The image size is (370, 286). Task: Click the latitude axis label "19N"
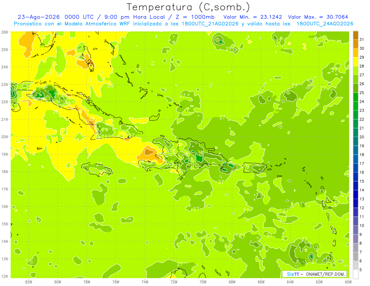click(x=5, y=154)
